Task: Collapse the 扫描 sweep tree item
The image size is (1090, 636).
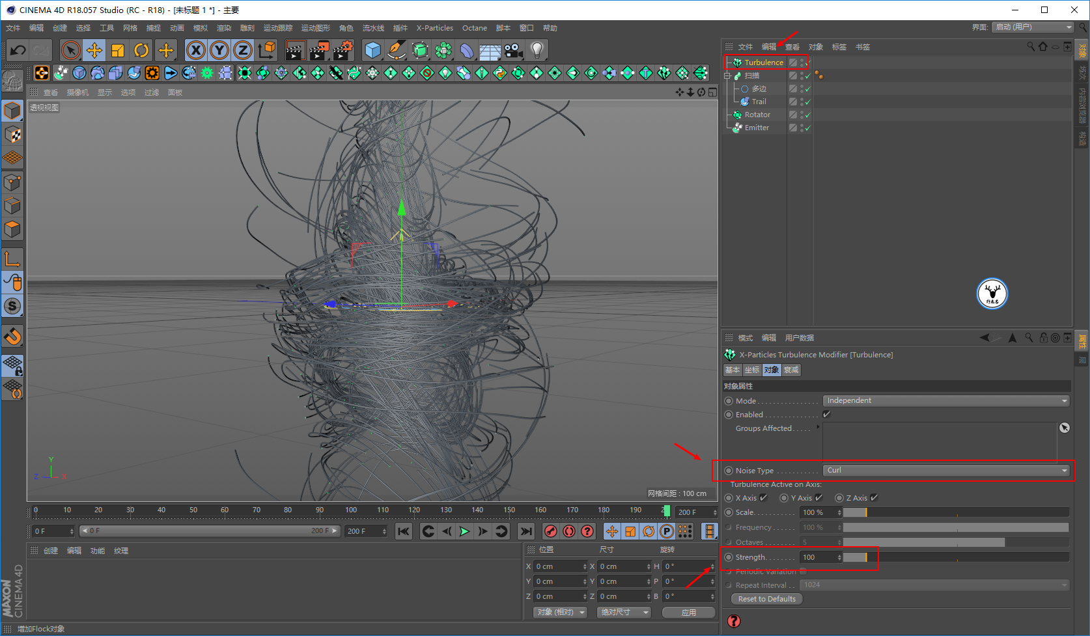Action: 727,76
